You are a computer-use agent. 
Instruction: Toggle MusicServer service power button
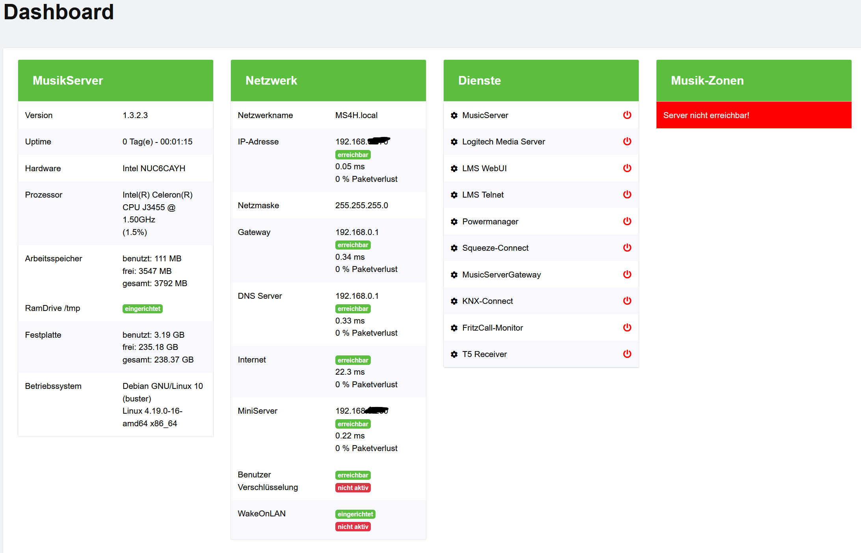[x=627, y=115]
